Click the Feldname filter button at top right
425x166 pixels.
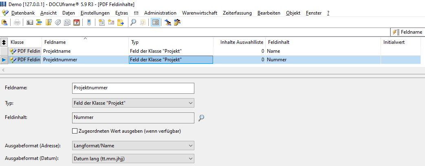[407, 32]
